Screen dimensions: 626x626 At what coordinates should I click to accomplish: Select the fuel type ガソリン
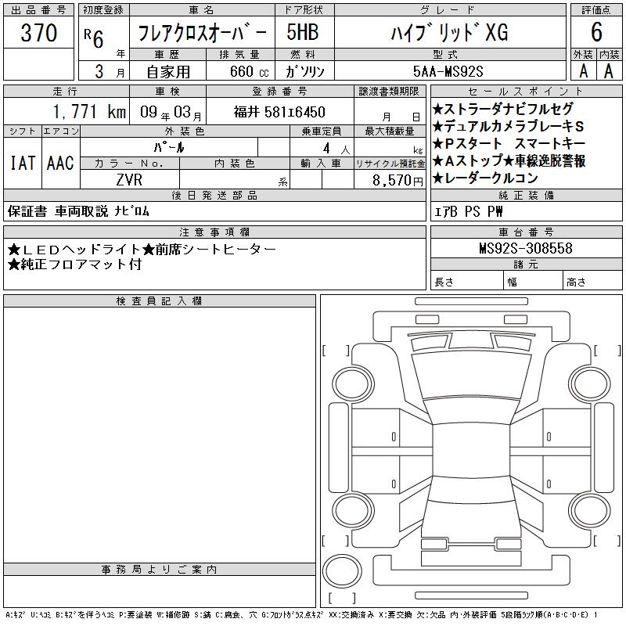pyautogui.click(x=304, y=72)
